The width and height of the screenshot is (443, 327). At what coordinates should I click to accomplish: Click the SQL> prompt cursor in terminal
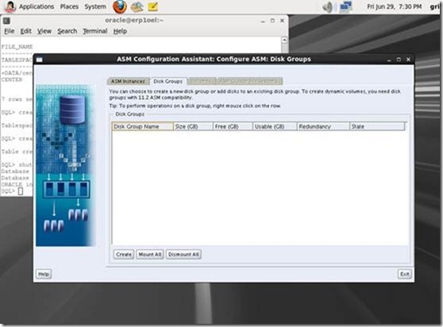21,191
